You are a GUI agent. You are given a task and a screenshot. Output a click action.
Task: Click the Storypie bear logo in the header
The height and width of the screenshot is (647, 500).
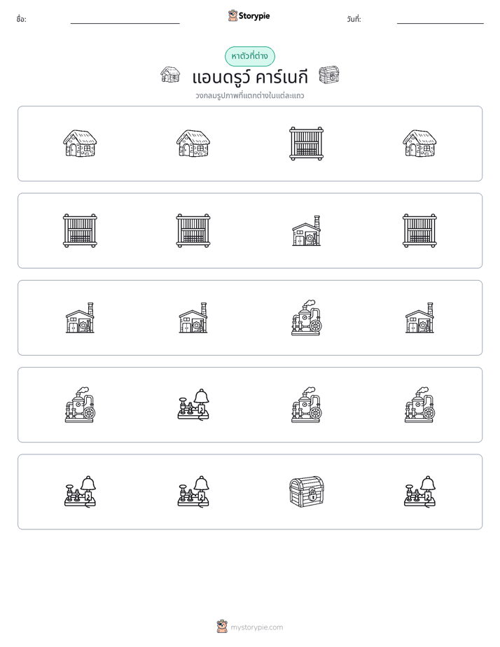pos(232,15)
